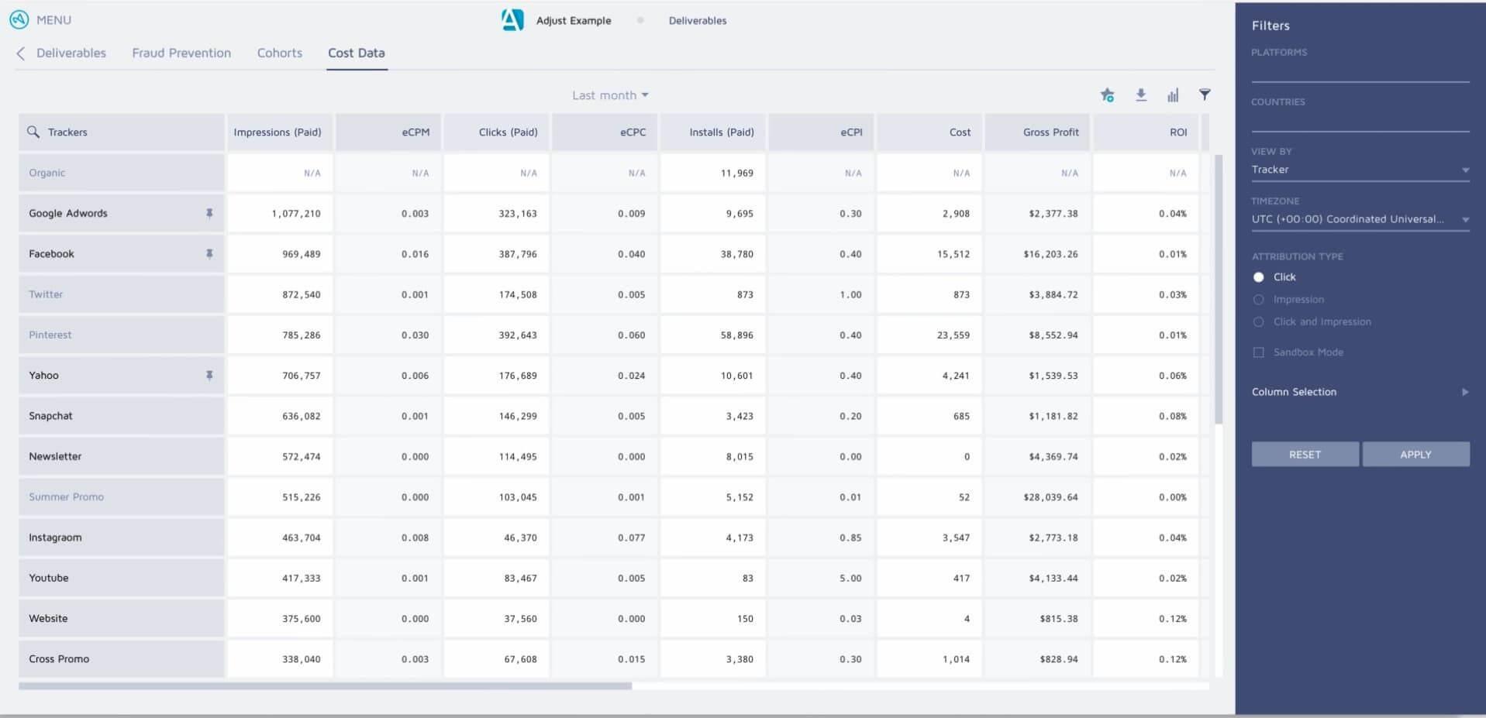Open the Last month date range dropdown

tap(610, 95)
